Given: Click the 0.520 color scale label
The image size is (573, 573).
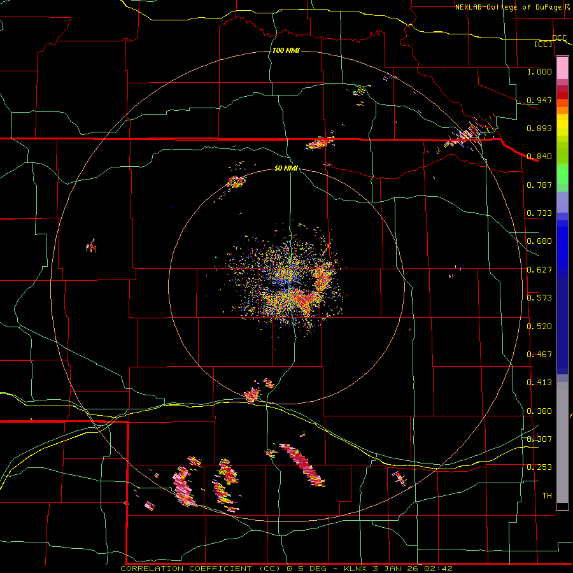Looking at the screenshot, I should [x=539, y=327].
